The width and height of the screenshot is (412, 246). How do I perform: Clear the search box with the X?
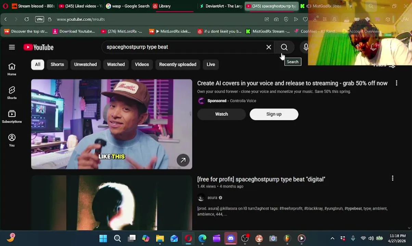click(269, 47)
